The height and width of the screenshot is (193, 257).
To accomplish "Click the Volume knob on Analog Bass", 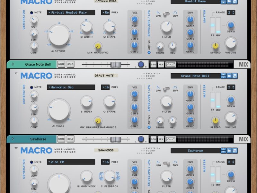I will point(231,43).
